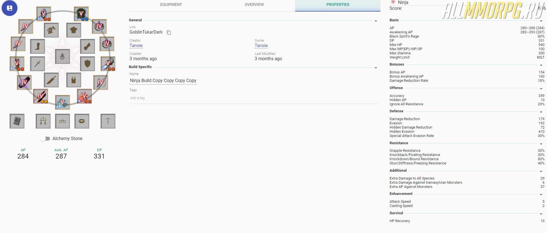Viewport: 547px width, 233px height.
Task: Click the Hidden Evasion row
Action: click(x=467, y=132)
